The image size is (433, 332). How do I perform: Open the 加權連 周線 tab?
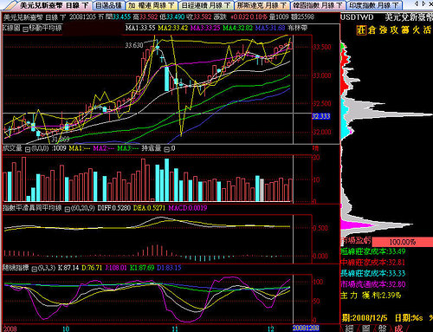point(152,5)
